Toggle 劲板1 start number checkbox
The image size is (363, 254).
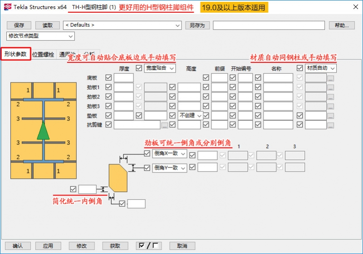[x=233, y=87]
